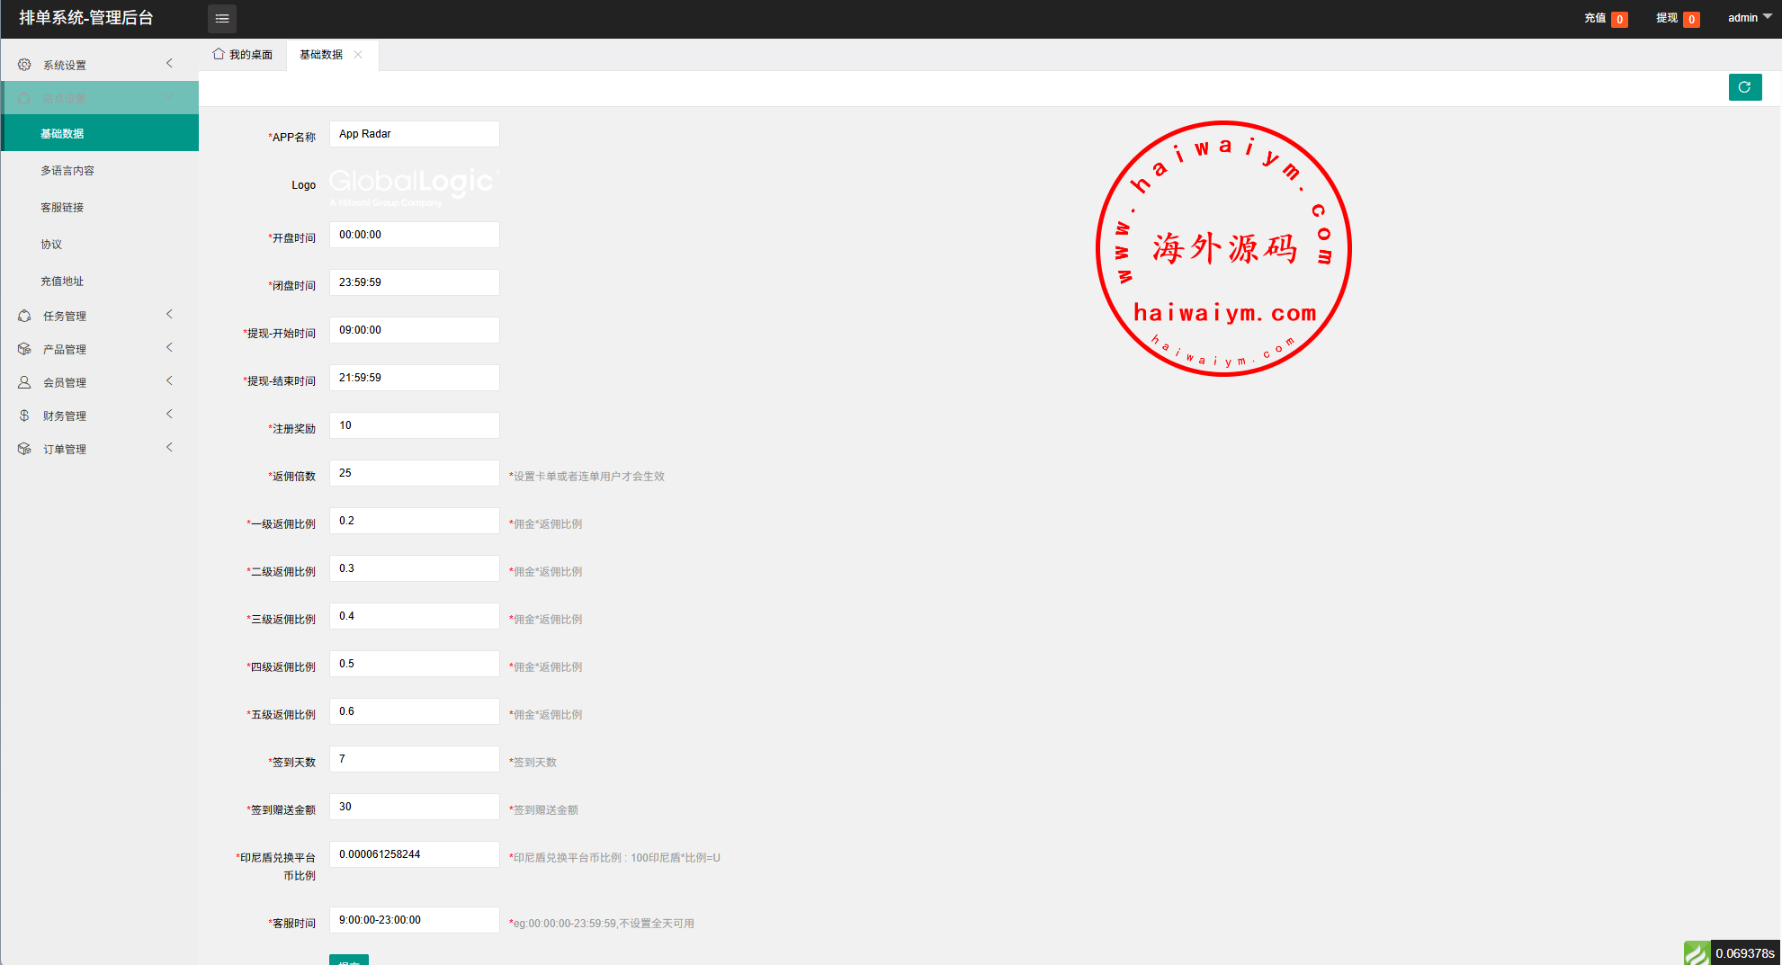Click the user icon beside 会员管理
The width and height of the screenshot is (1782, 965).
[x=24, y=382]
